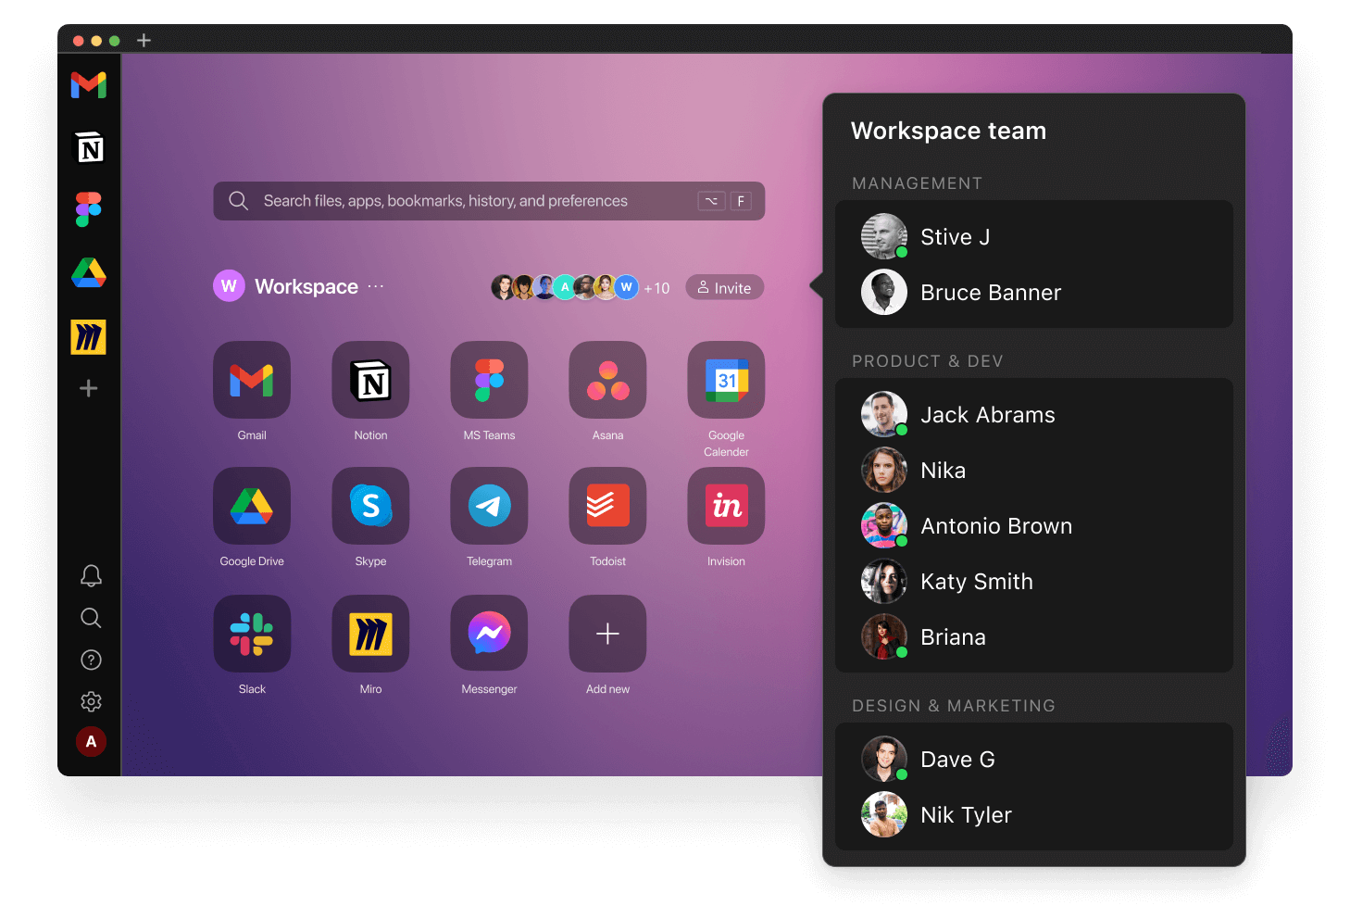Screen dimensions: 1350x918
Task: Launch the Telegram app tile
Action: click(489, 506)
